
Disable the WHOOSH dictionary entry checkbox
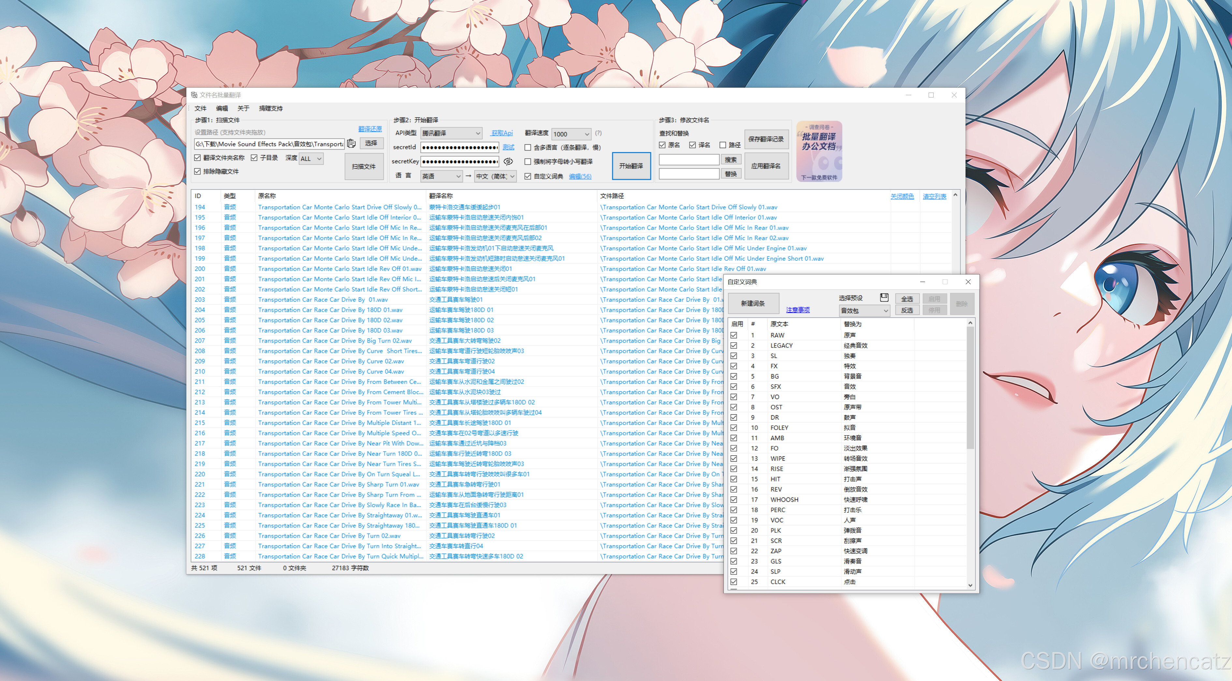[x=734, y=500]
